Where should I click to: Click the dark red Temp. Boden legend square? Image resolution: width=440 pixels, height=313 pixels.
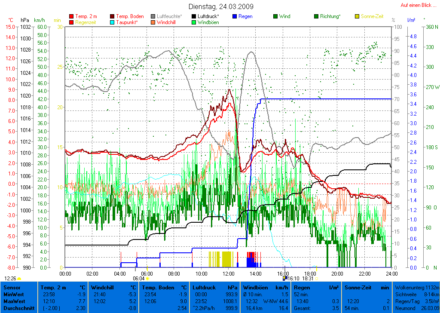[x=113, y=16]
